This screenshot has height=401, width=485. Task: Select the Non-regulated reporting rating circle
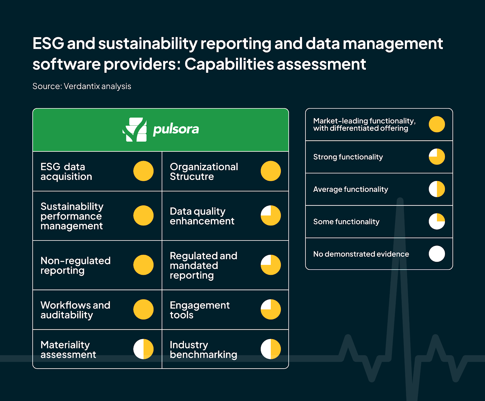[x=143, y=265]
